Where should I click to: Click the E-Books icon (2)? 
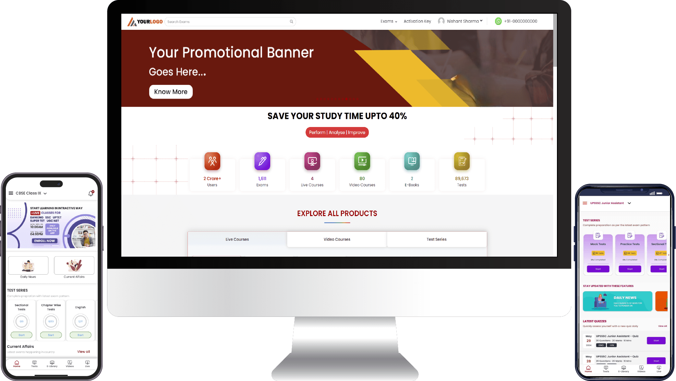pyautogui.click(x=412, y=161)
